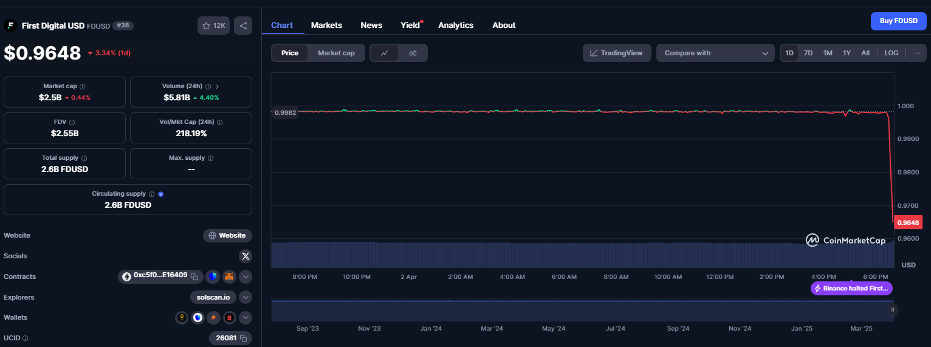
Task: Open the solscan.io explorer link
Action: (x=213, y=297)
